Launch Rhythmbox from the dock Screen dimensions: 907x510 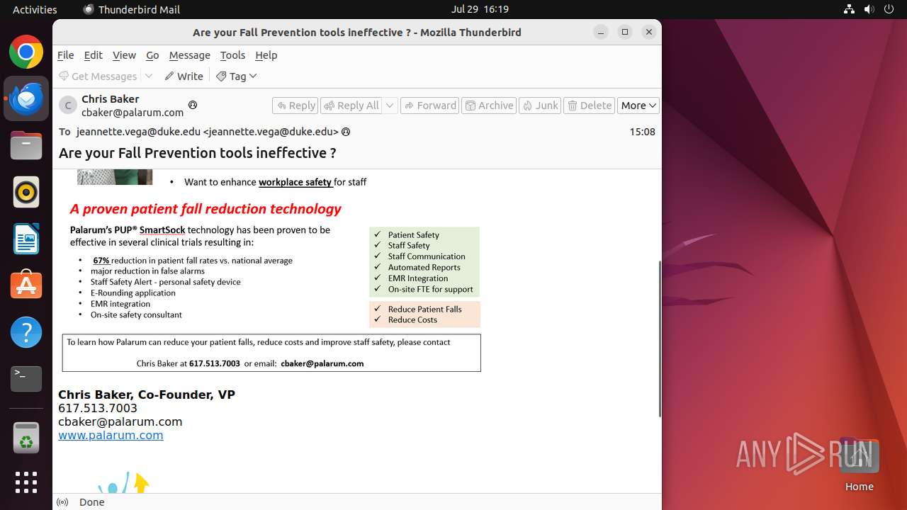pyautogui.click(x=26, y=192)
